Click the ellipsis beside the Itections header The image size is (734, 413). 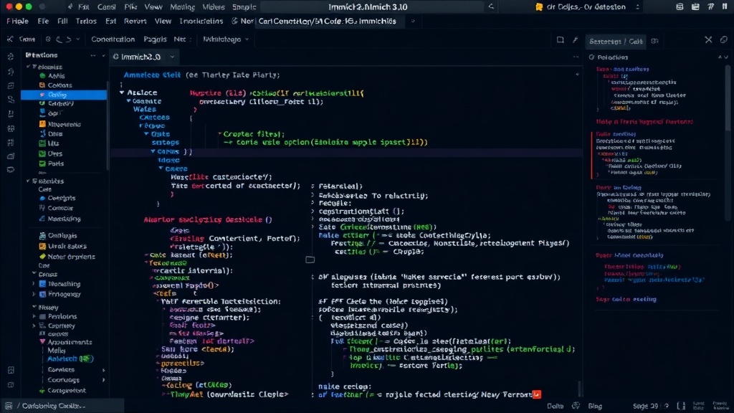point(92,55)
